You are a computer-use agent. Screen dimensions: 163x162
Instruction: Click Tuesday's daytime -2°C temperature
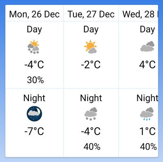[x=91, y=65]
